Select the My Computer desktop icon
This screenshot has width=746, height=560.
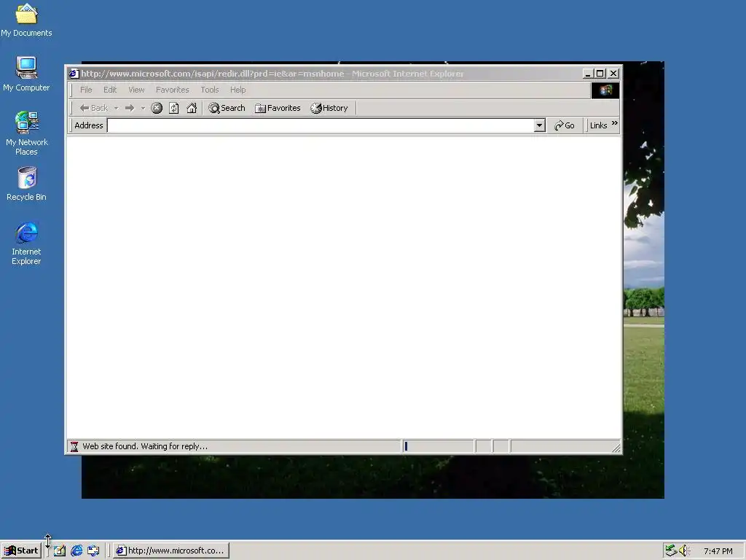[x=26, y=74]
